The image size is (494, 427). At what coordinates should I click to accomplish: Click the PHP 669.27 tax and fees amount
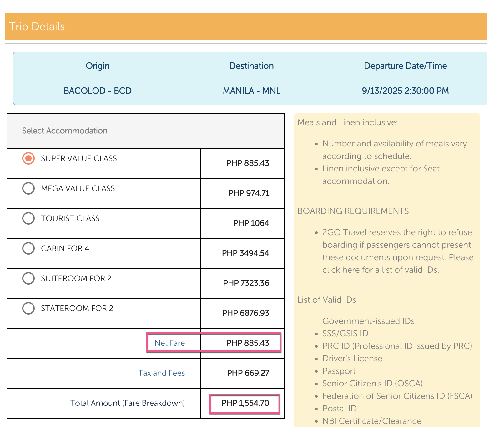(248, 373)
